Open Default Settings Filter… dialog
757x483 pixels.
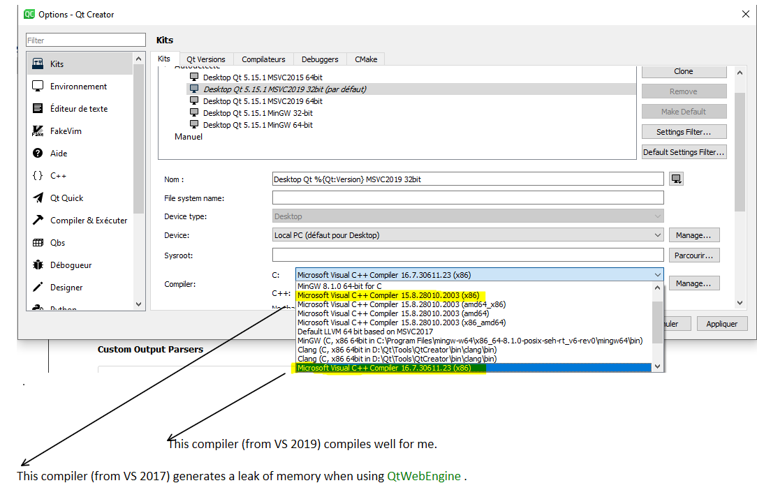pos(684,152)
